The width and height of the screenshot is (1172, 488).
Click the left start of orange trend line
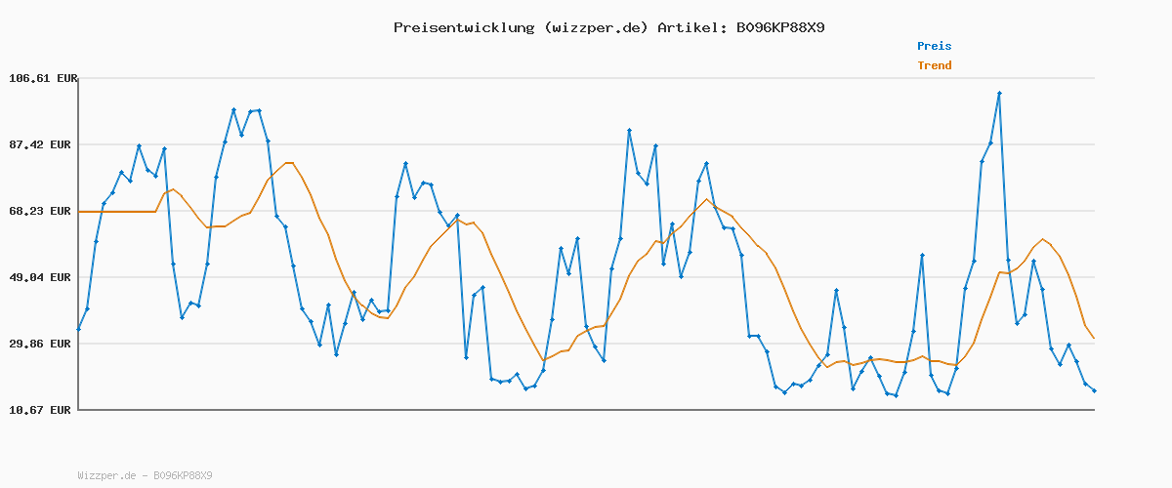point(80,212)
